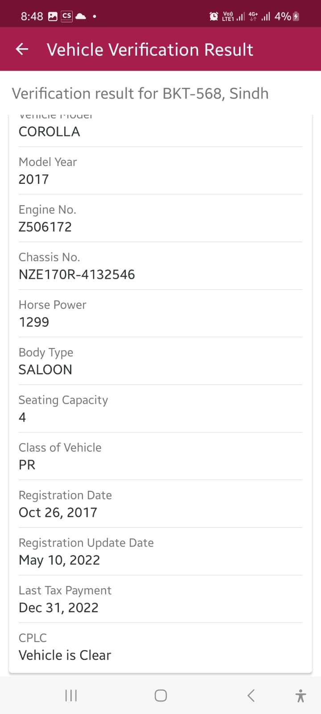
Task: Tap the alarm clock status icon
Action: pyautogui.click(x=214, y=17)
